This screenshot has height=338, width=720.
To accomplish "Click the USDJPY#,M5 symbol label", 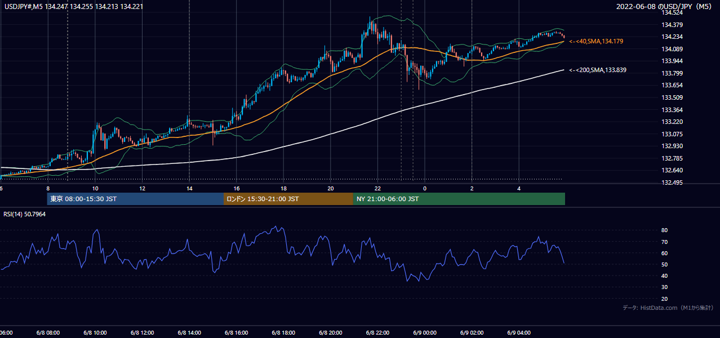I will coord(25,6).
